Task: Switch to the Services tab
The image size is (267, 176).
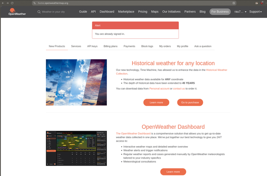Action: [x=76, y=46]
